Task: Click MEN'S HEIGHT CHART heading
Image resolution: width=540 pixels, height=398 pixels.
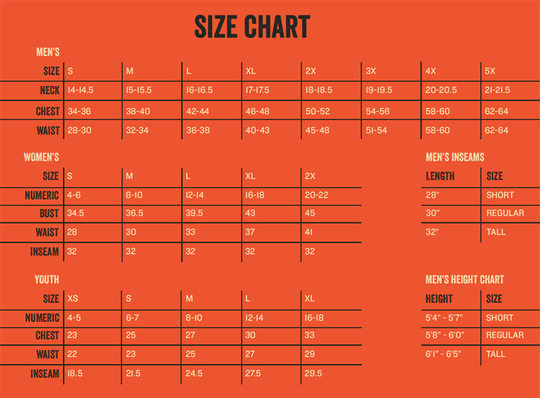Action: coord(465,279)
